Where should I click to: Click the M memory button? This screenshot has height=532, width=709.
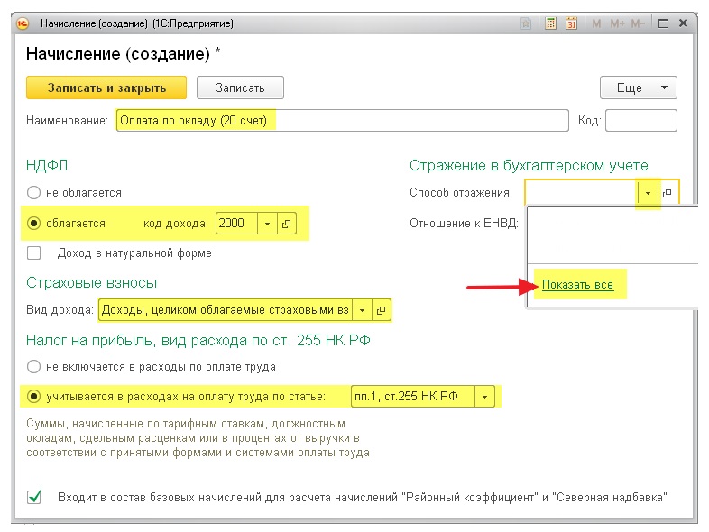coord(596,23)
